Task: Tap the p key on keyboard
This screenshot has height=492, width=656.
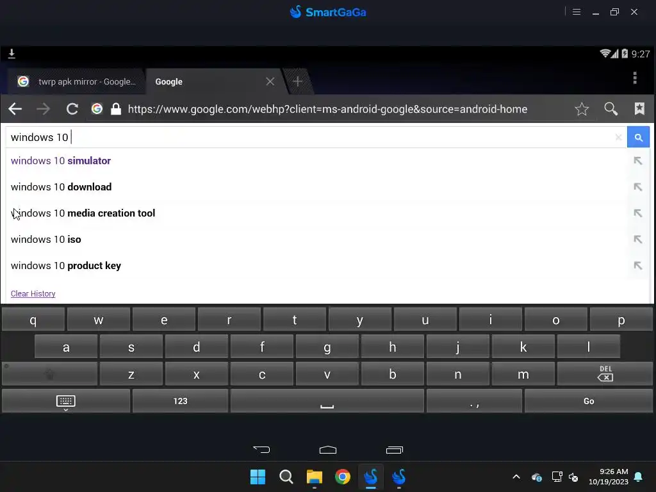Action: click(x=621, y=320)
